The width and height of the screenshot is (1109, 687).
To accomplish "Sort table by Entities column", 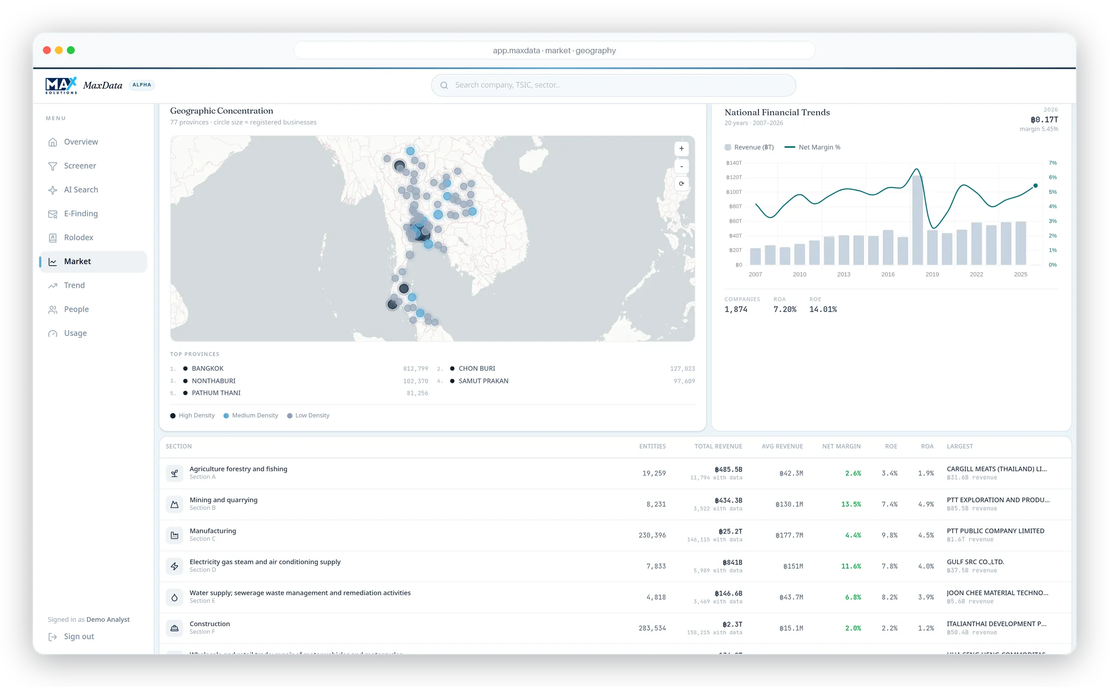I will (x=652, y=446).
